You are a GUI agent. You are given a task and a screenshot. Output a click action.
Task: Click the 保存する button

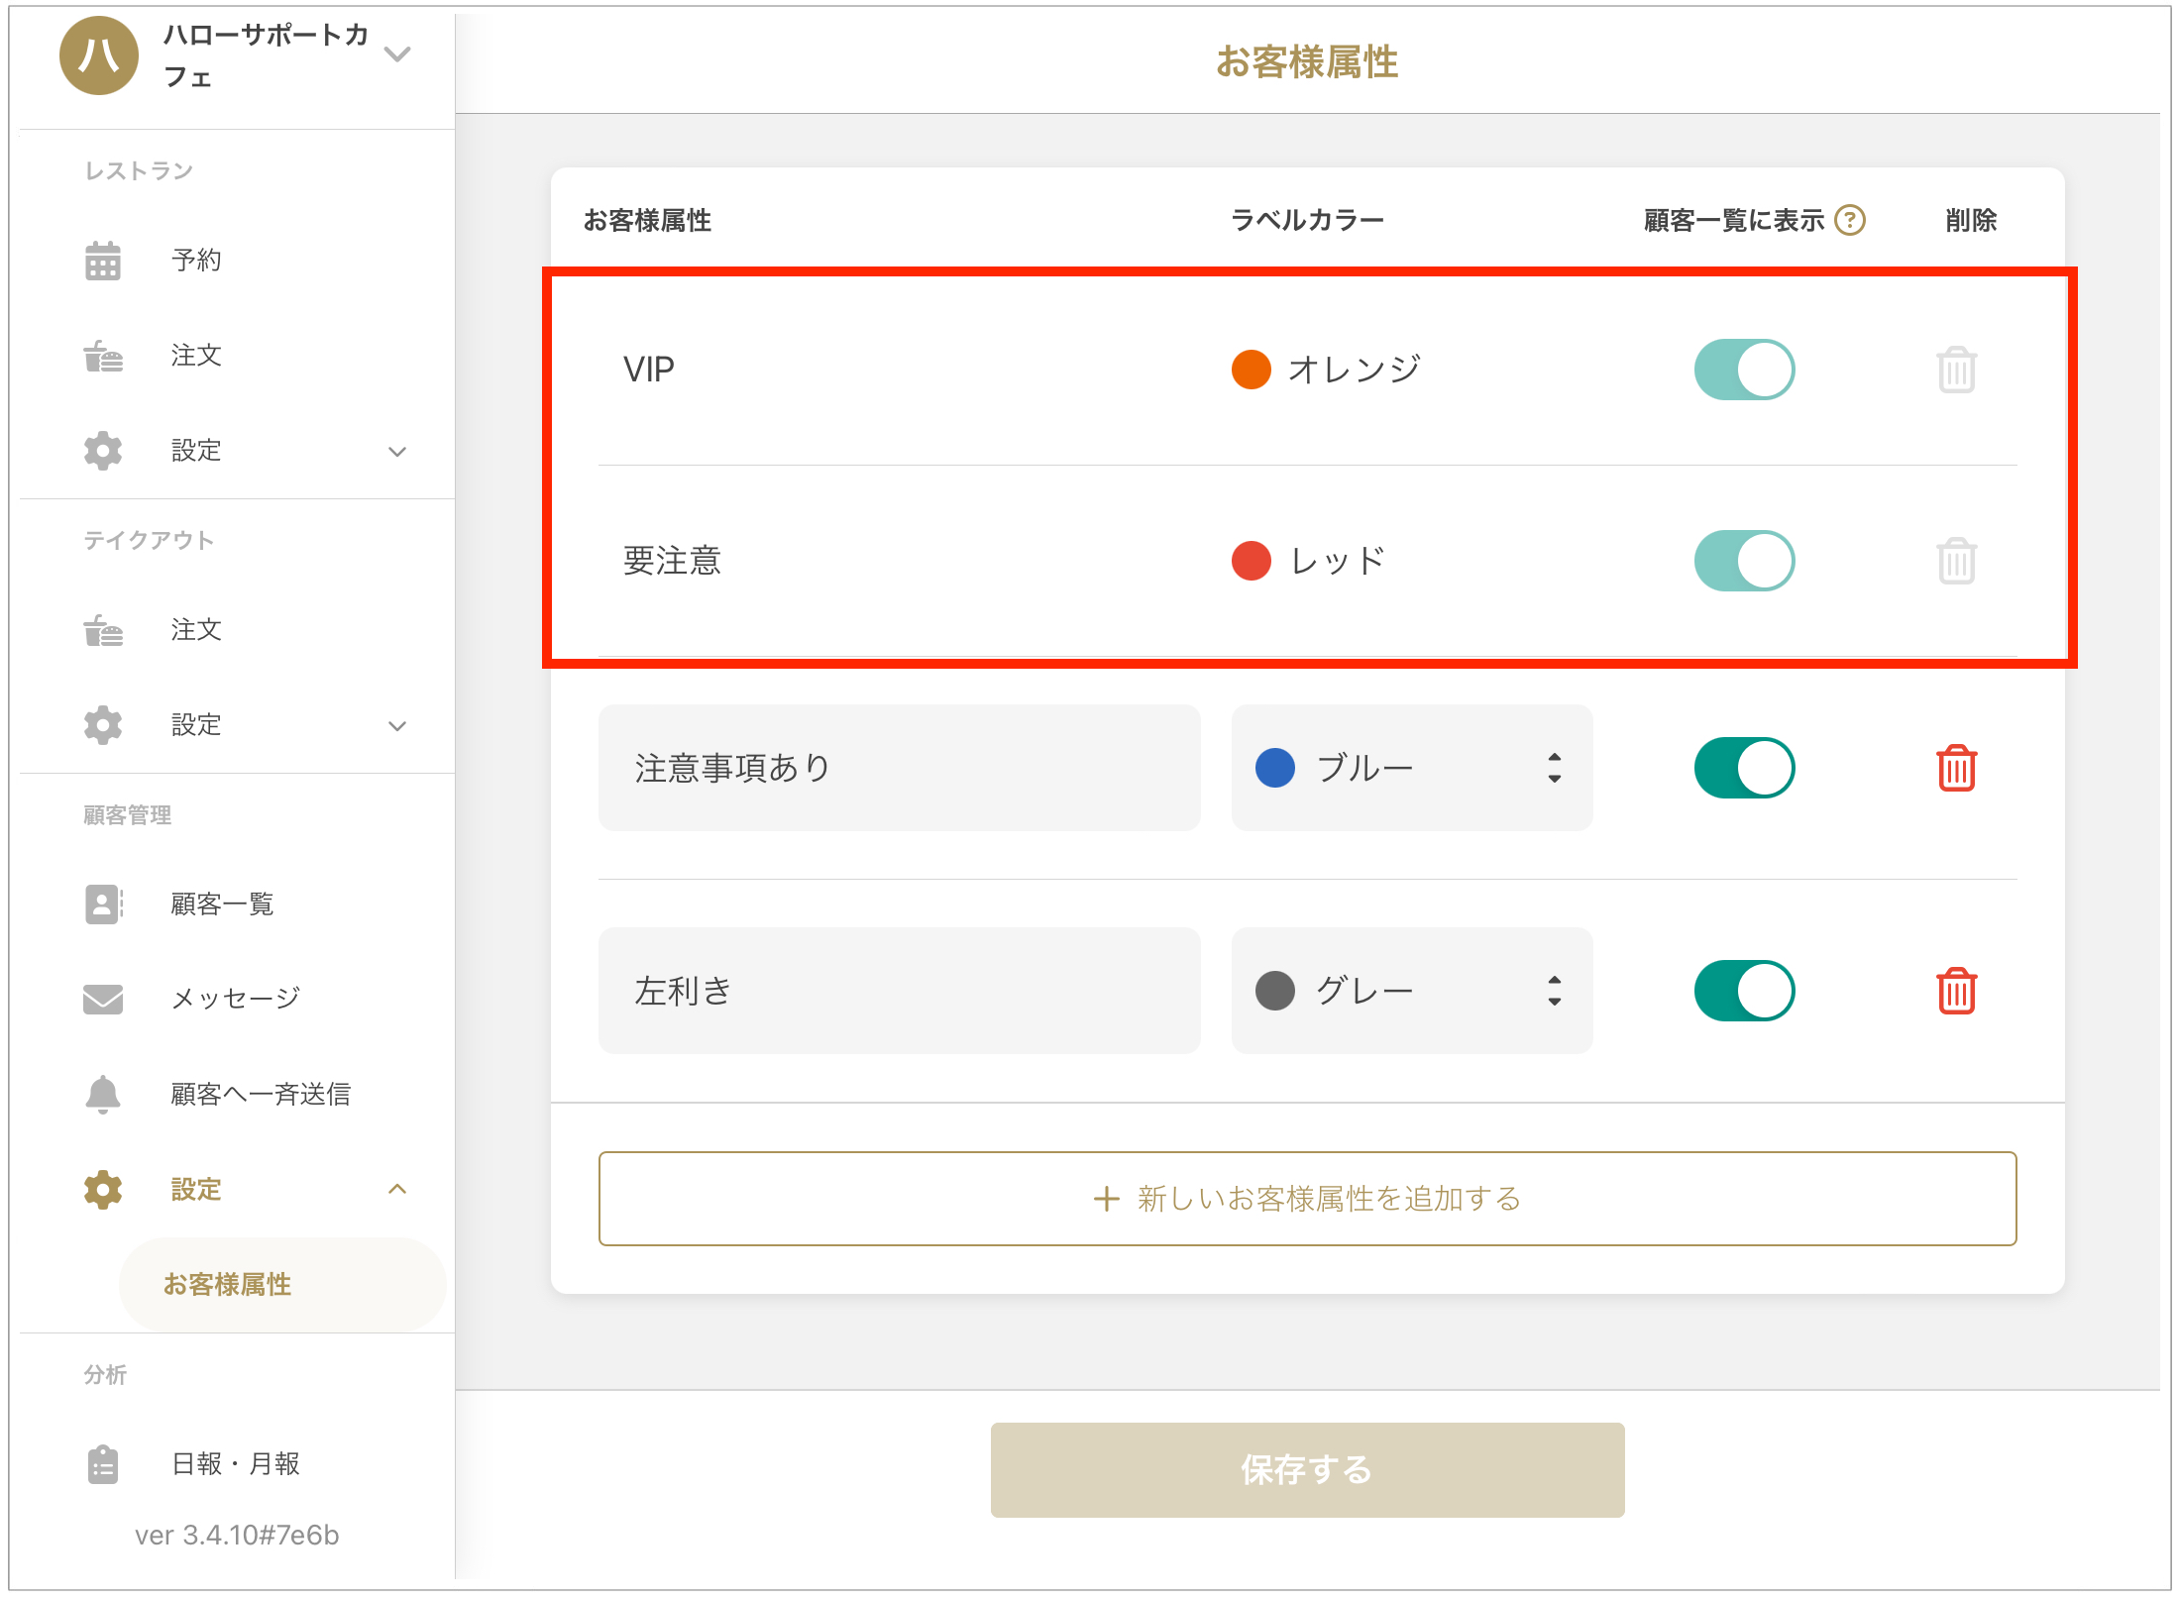point(1307,1470)
